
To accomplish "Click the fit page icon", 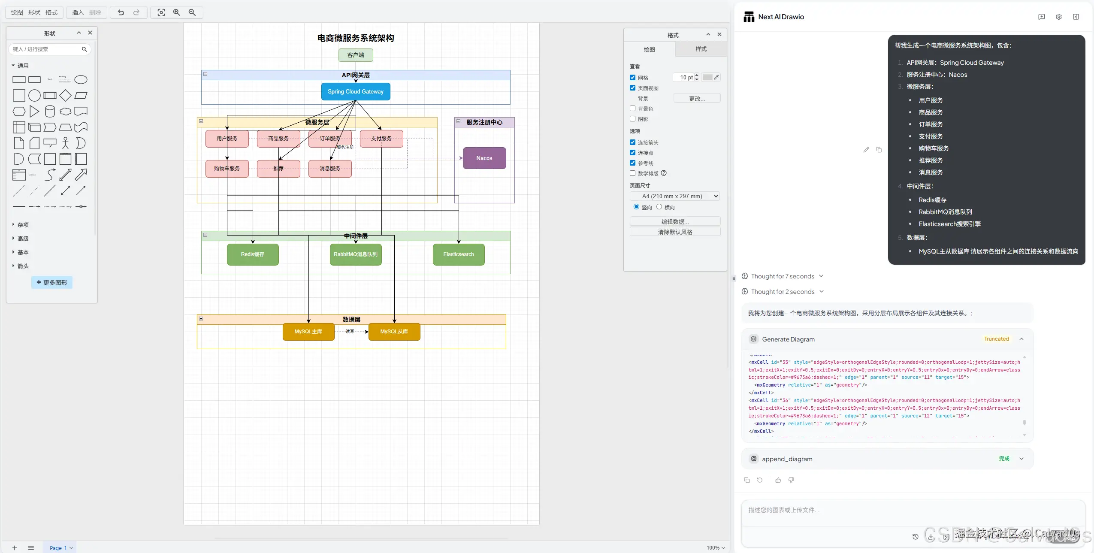I will [x=161, y=12].
